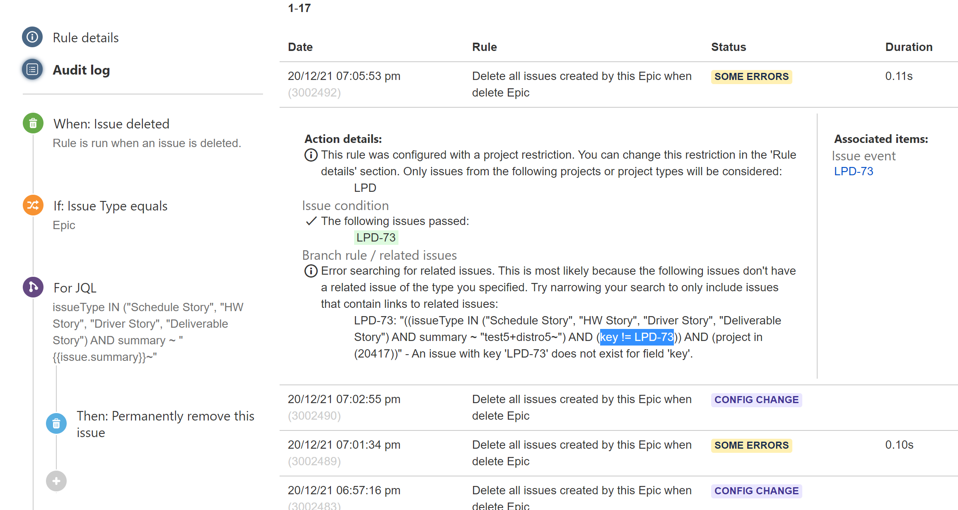Select the green Issue deleted trigger icon
This screenshot has height=510, width=958.
click(33, 123)
